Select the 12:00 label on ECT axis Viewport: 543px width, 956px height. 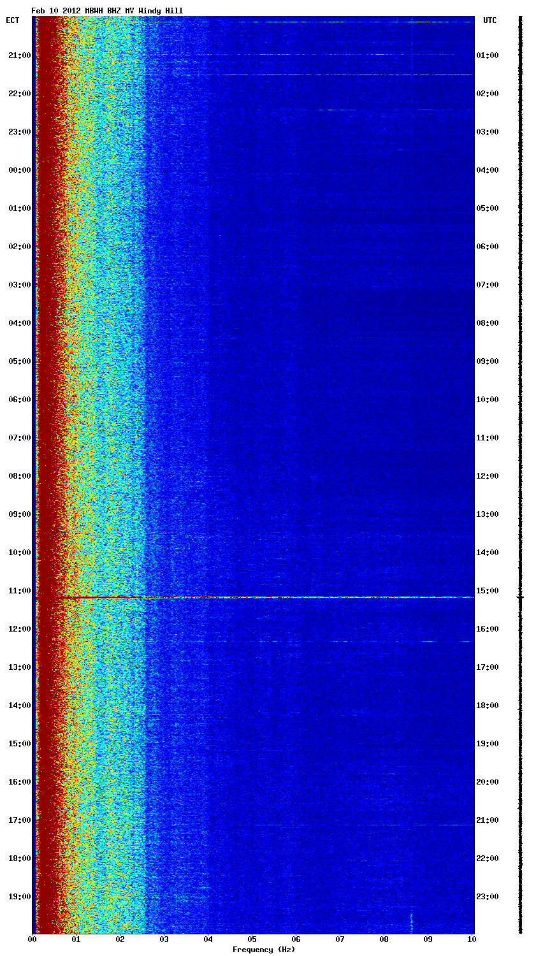point(19,629)
